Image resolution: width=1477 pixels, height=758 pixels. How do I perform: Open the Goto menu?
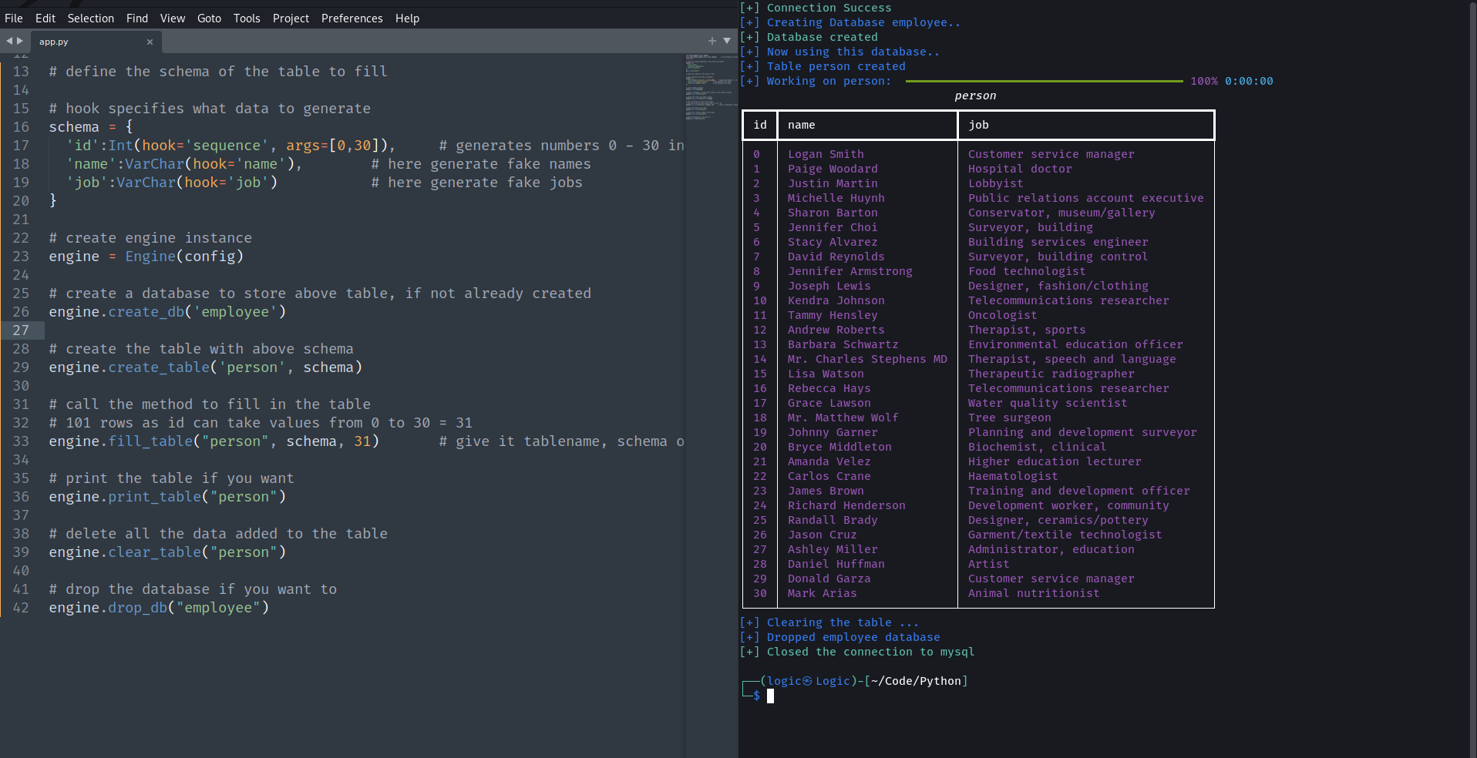click(209, 18)
